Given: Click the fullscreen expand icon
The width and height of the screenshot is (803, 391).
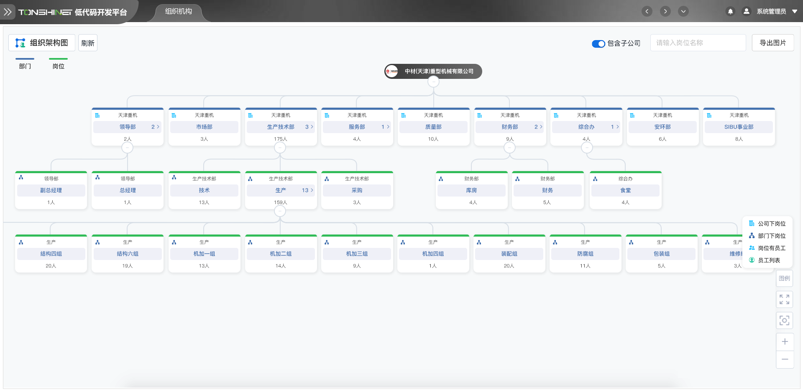Looking at the screenshot, I should point(784,299).
